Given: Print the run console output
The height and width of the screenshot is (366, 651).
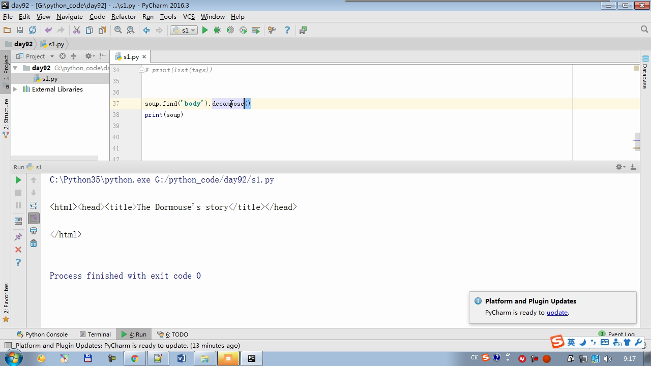Looking at the screenshot, I should [x=34, y=231].
